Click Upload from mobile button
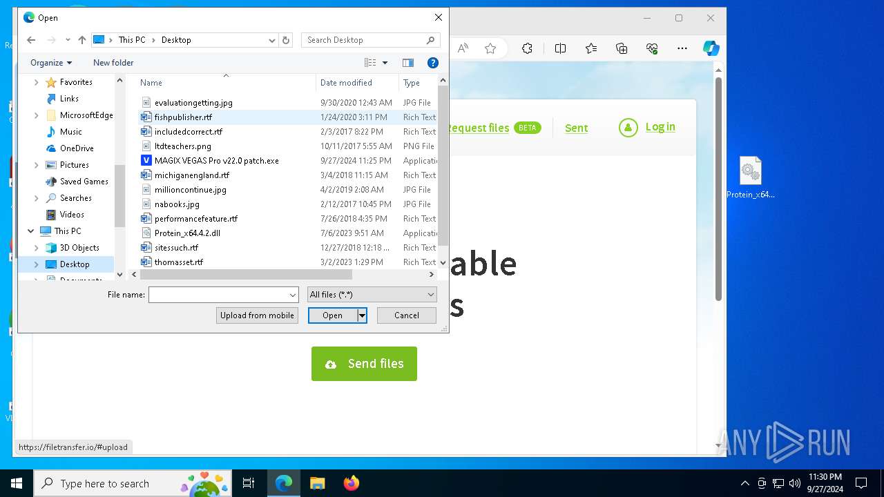The height and width of the screenshot is (497, 884). [x=257, y=315]
